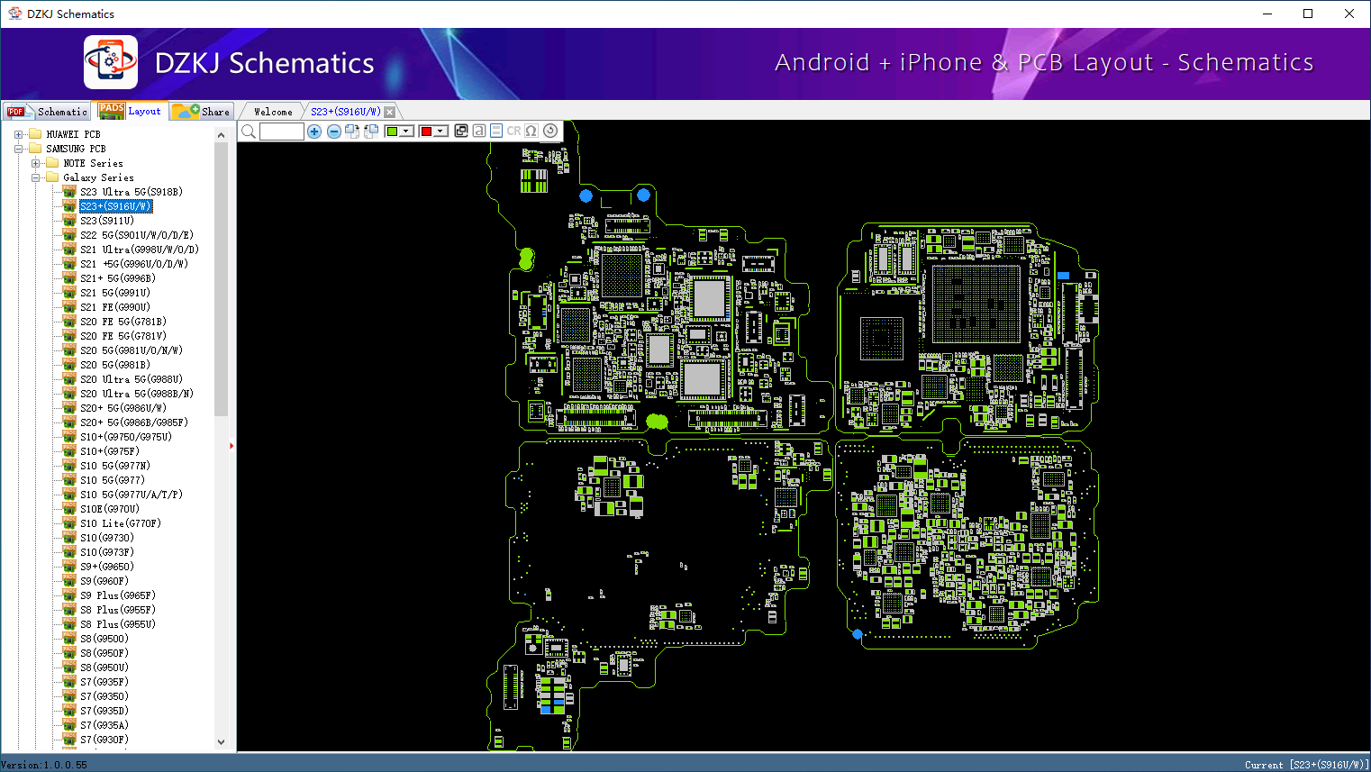Click the blue layer lines icon
Viewport: 1371px width, 772px height.
pos(496,132)
